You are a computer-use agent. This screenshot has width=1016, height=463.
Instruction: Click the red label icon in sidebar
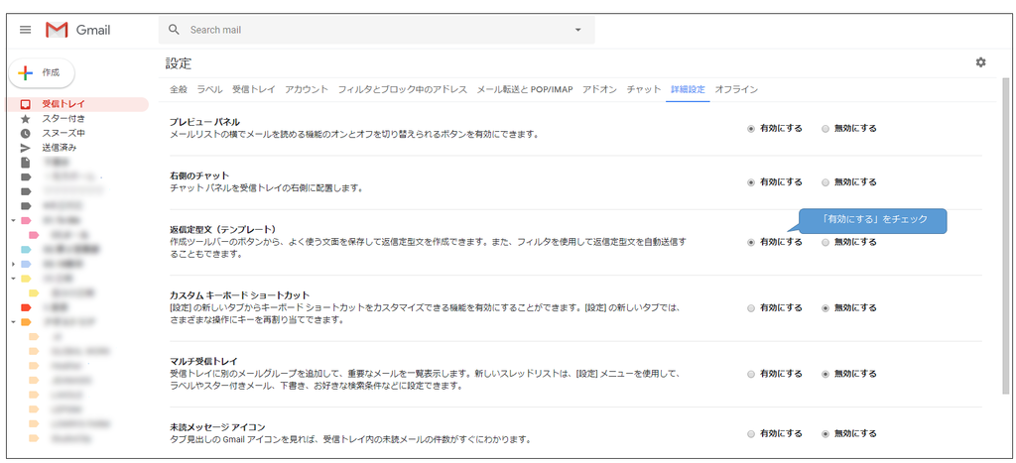(25, 307)
